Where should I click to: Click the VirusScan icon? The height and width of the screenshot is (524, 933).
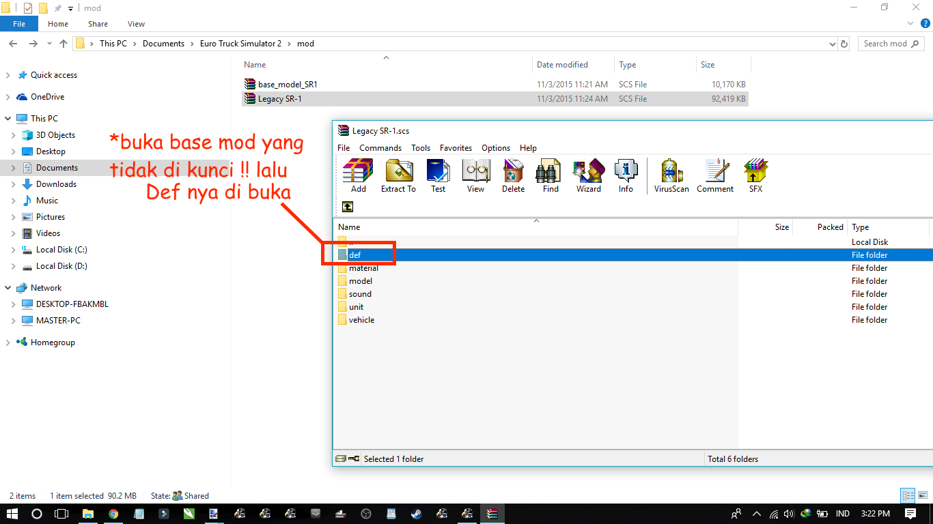(x=671, y=175)
